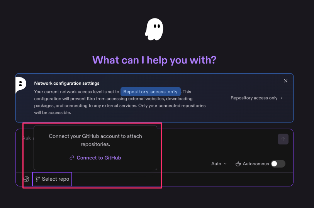Dismiss the network configuration banner
This screenshot has height=208, width=314.
point(285,81)
